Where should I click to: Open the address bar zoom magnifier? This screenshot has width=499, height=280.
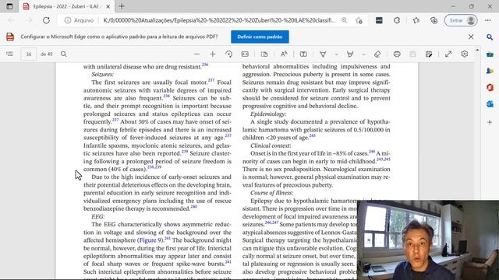click(345, 20)
